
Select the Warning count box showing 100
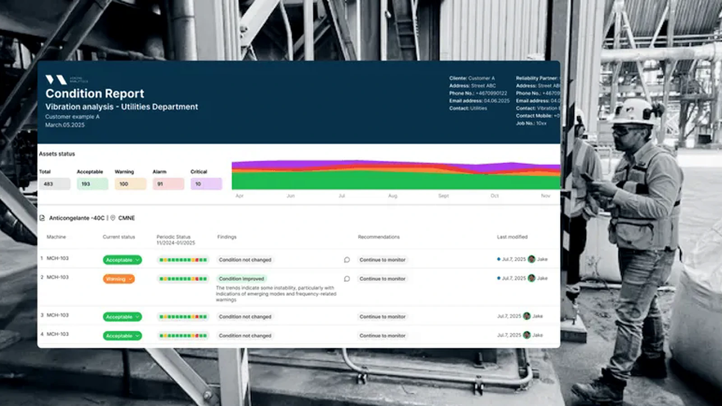[x=130, y=184]
